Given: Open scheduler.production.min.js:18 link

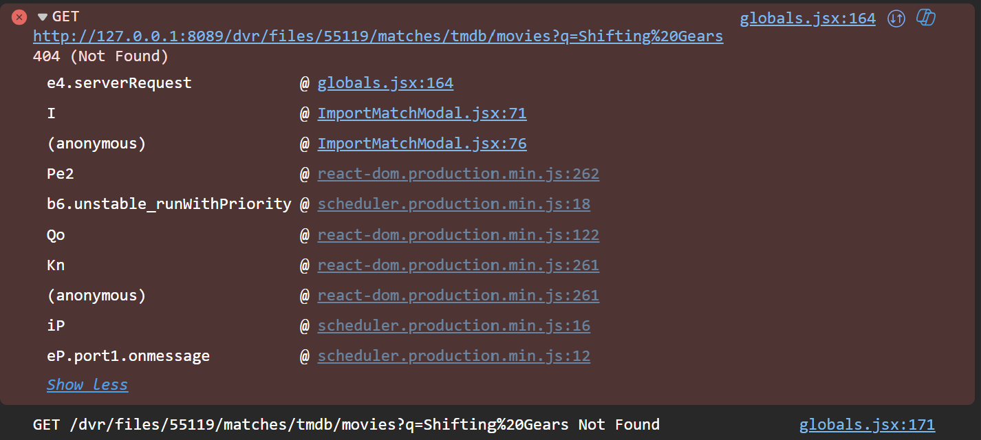Looking at the screenshot, I should 453,204.
